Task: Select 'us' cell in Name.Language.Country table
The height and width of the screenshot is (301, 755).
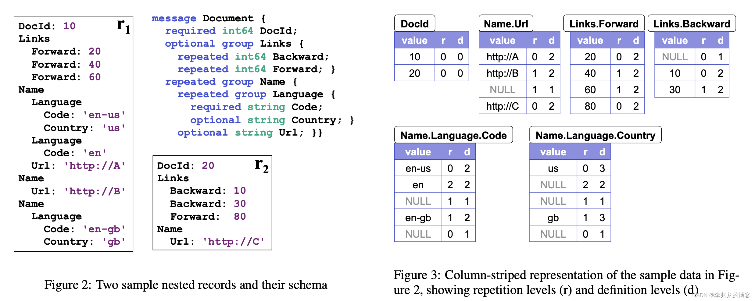Action: [x=553, y=168]
